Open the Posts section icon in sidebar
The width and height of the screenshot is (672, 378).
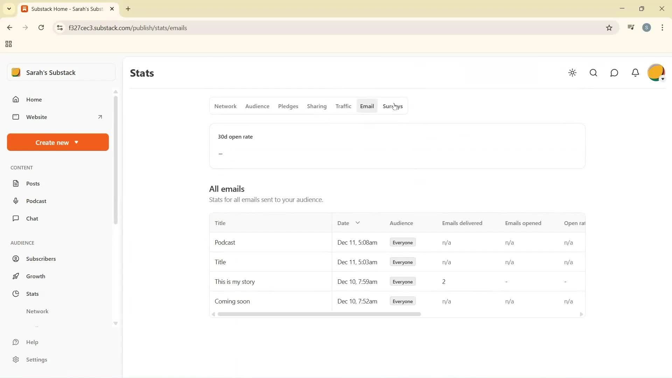[16, 183]
